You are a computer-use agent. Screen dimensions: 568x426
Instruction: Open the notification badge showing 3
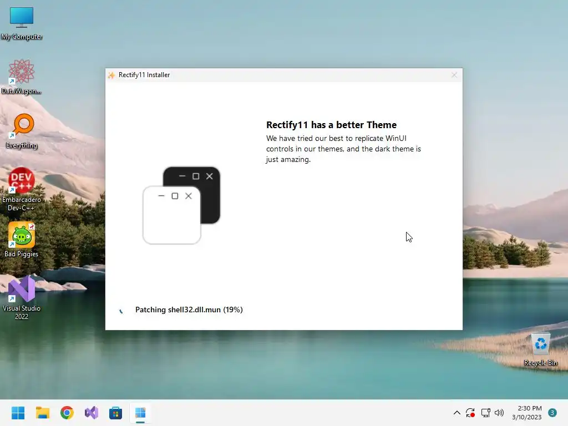pyautogui.click(x=552, y=413)
